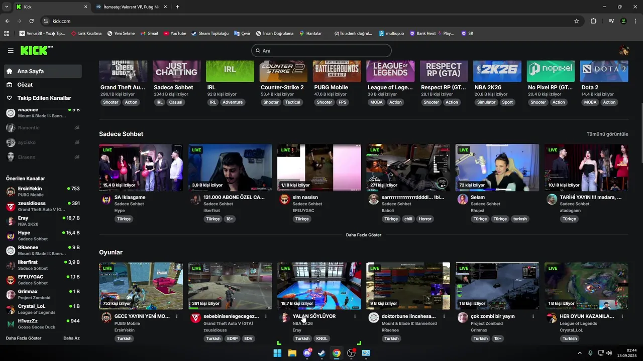643x361 pixels.
Task: Click the FPS tag under PUBG Mobile
Action: click(x=342, y=102)
